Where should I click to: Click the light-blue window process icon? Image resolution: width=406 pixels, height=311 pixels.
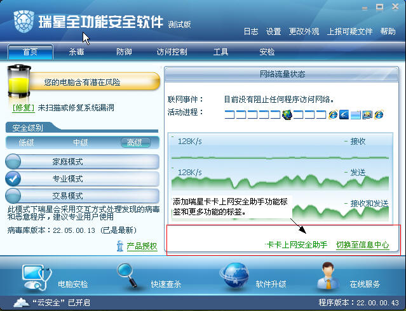pos(356,114)
